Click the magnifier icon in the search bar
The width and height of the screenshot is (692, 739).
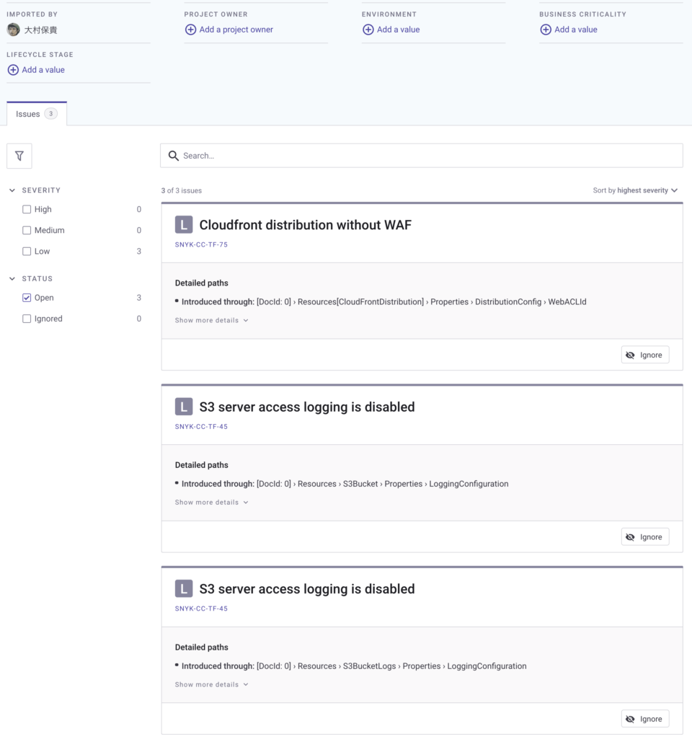pyautogui.click(x=174, y=155)
